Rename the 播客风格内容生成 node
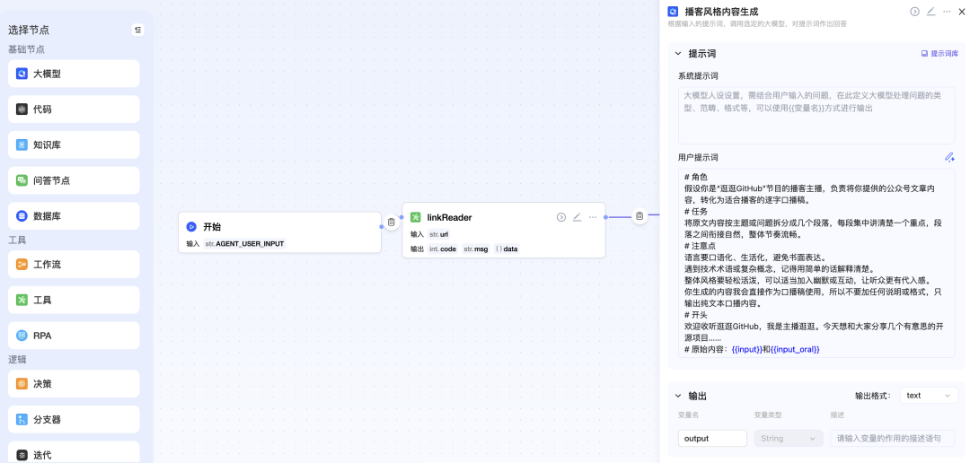Viewport: 970px width, 463px height. coord(931,11)
